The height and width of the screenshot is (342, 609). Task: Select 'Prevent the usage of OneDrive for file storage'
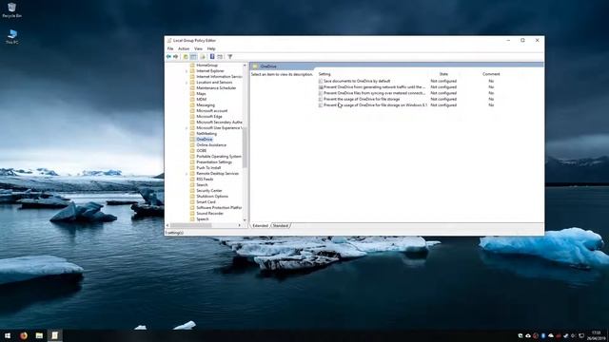coord(360,99)
